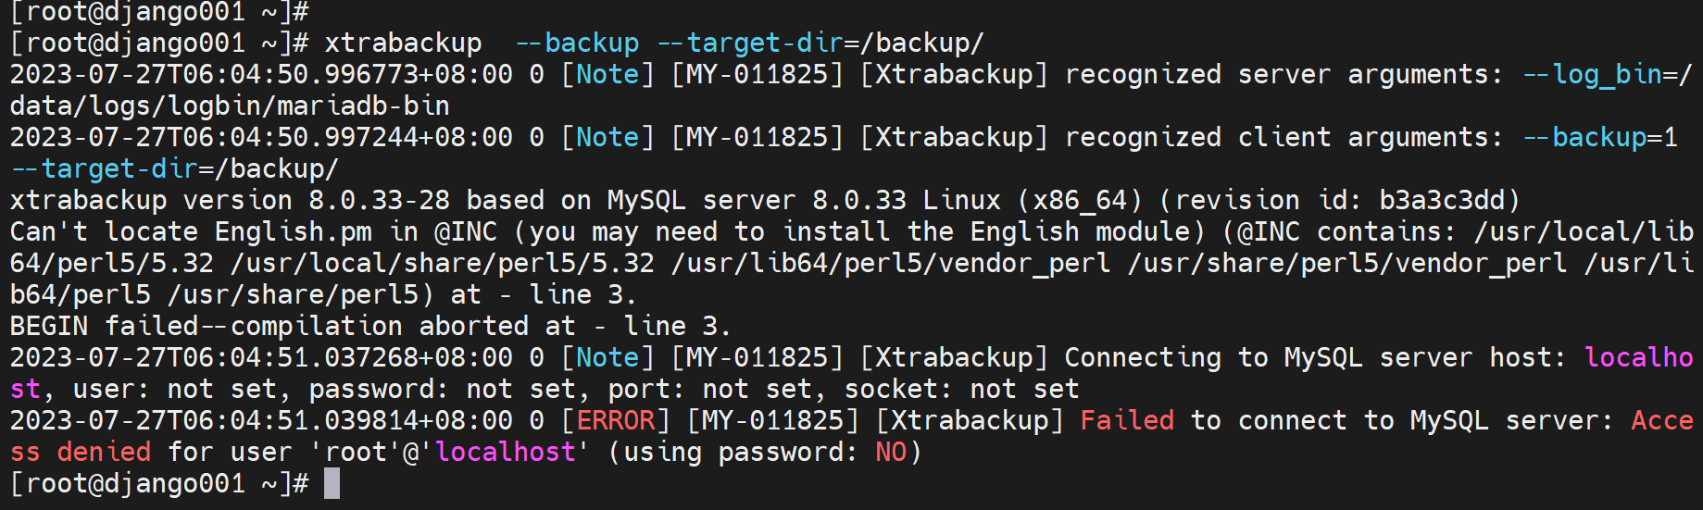The image size is (1703, 510).
Task: Click the English.pm file name
Action: coord(294,231)
